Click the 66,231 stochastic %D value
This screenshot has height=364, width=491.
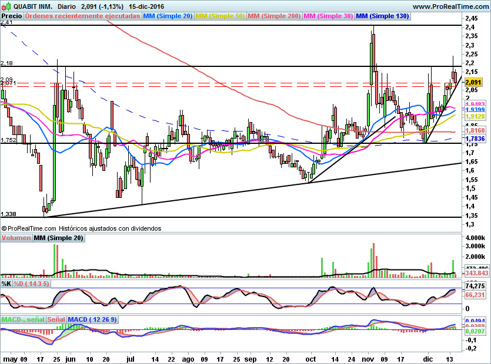tap(475, 295)
